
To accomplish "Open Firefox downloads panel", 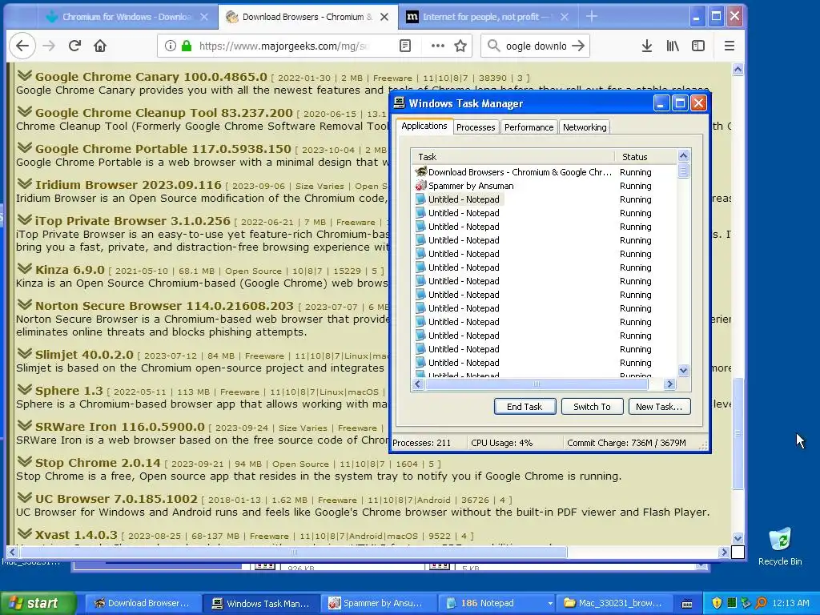I will pos(647,46).
